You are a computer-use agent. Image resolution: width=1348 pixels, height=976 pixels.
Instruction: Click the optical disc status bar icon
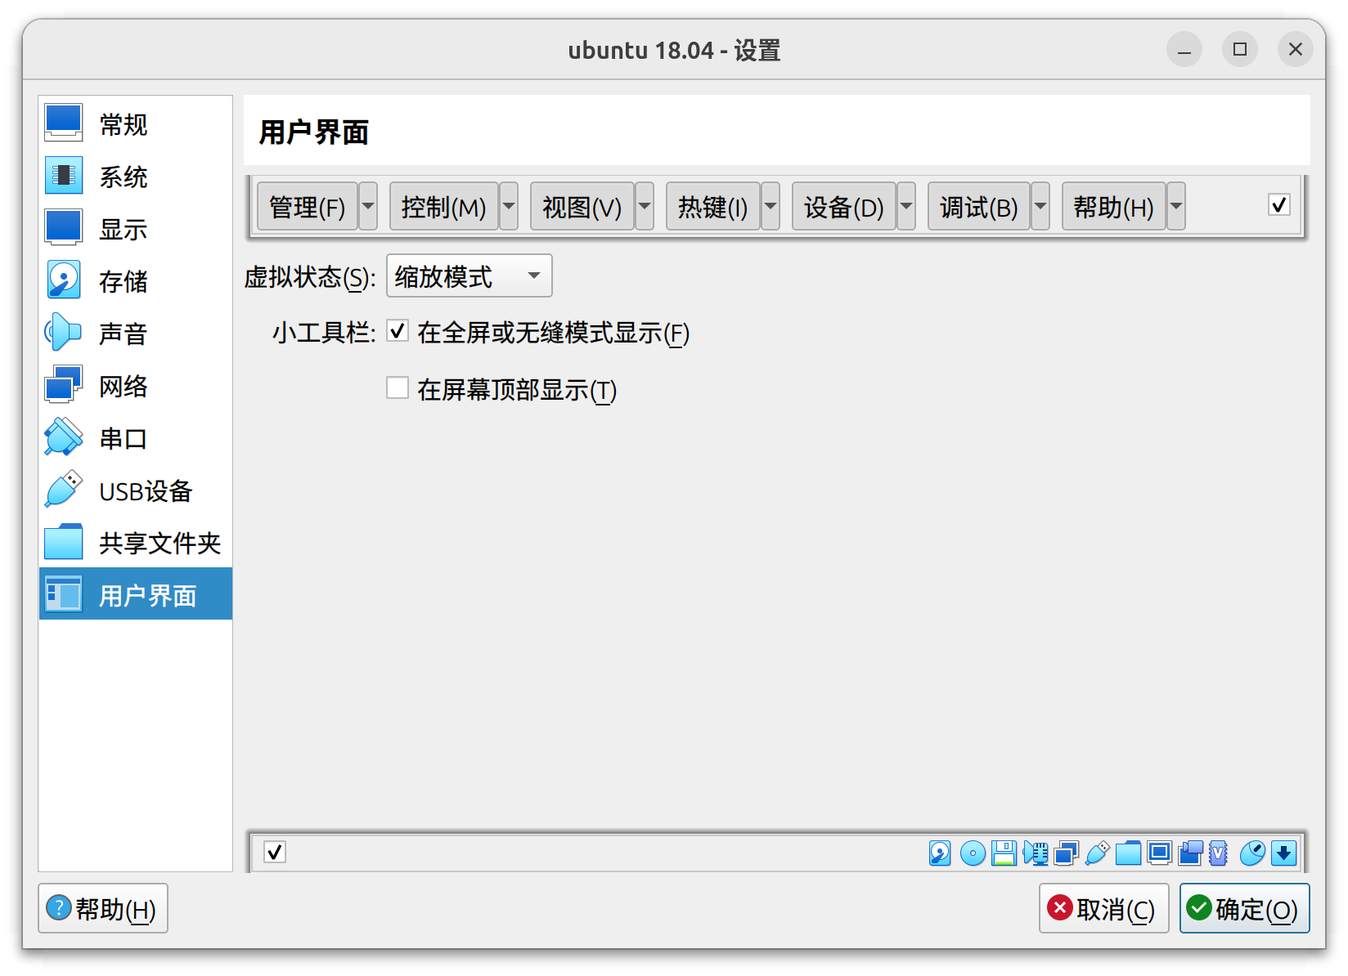point(973,853)
